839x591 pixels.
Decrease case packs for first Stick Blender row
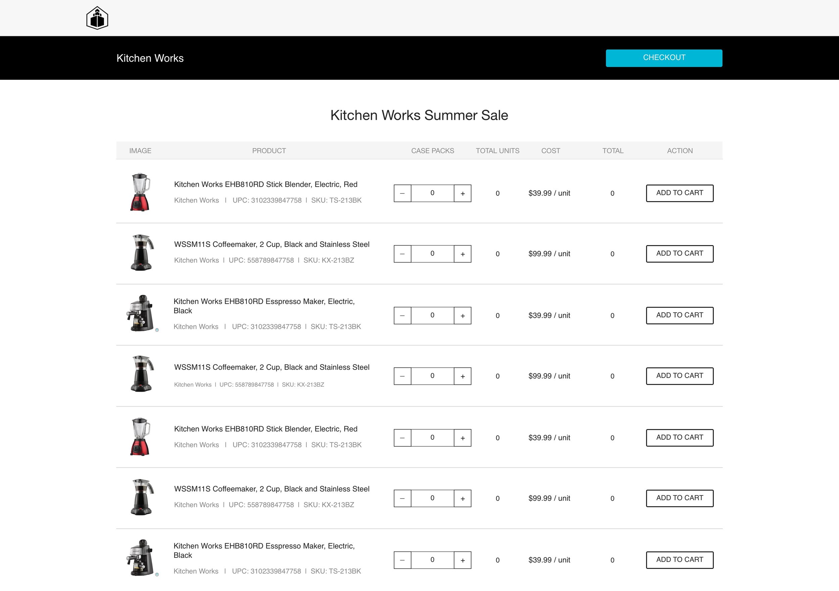[x=402, y=193]
